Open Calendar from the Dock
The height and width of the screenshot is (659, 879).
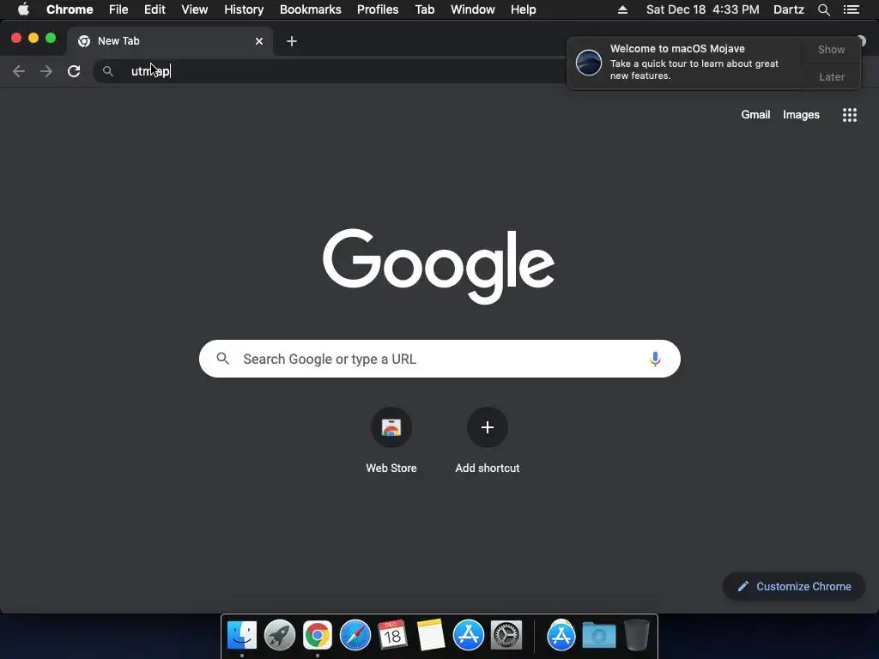point(392,636)
